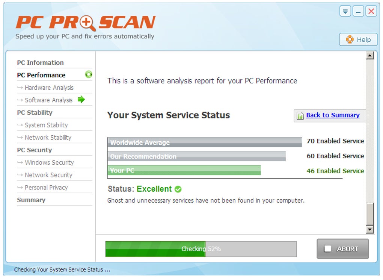The width and height of the screenshot is (383, 280).
Task: Click scrollbar down arrow
Action: coord(370,229)
